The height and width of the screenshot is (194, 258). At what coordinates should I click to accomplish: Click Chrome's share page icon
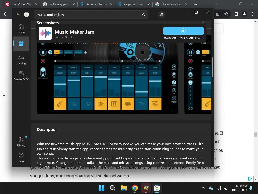(x=218, y=14)
